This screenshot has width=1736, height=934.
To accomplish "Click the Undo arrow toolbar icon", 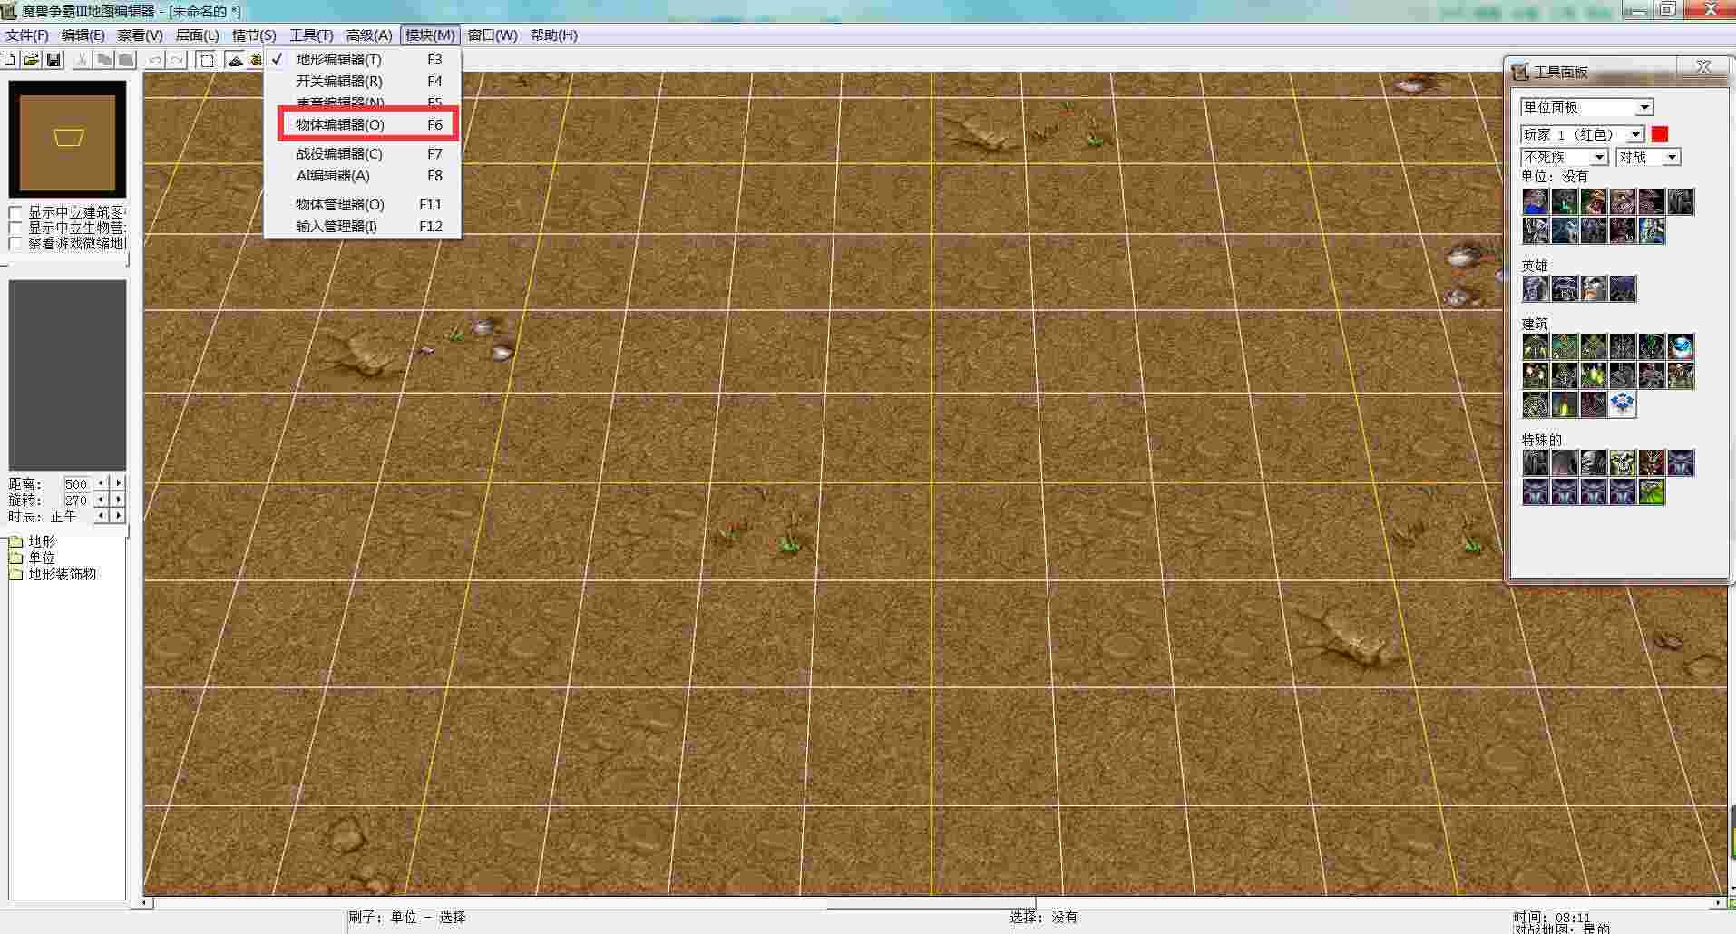I will pyautogui.click(x=155, y=60).
